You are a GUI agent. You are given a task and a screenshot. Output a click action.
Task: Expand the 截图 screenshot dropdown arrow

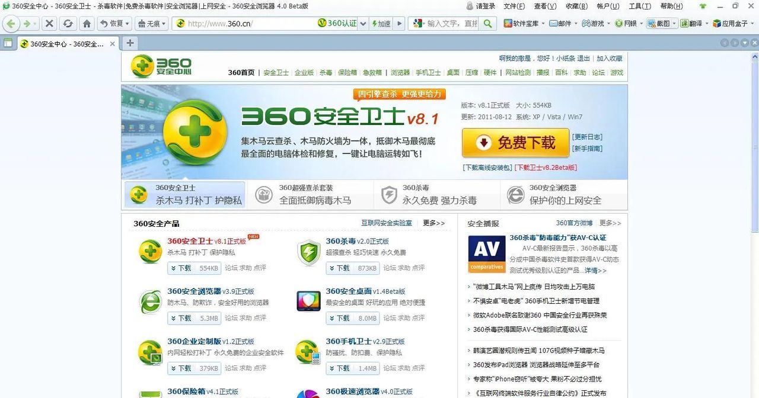[675, 24]
